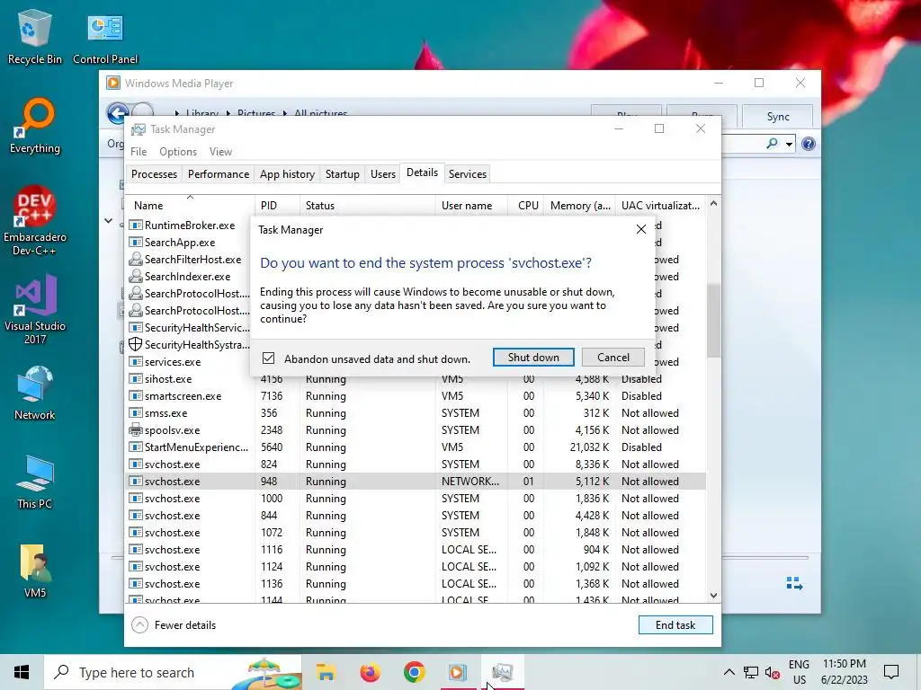The height and width of the screenshot is (690, 921).
Task: Show hidden system tray icons
Action: [729, 672]
